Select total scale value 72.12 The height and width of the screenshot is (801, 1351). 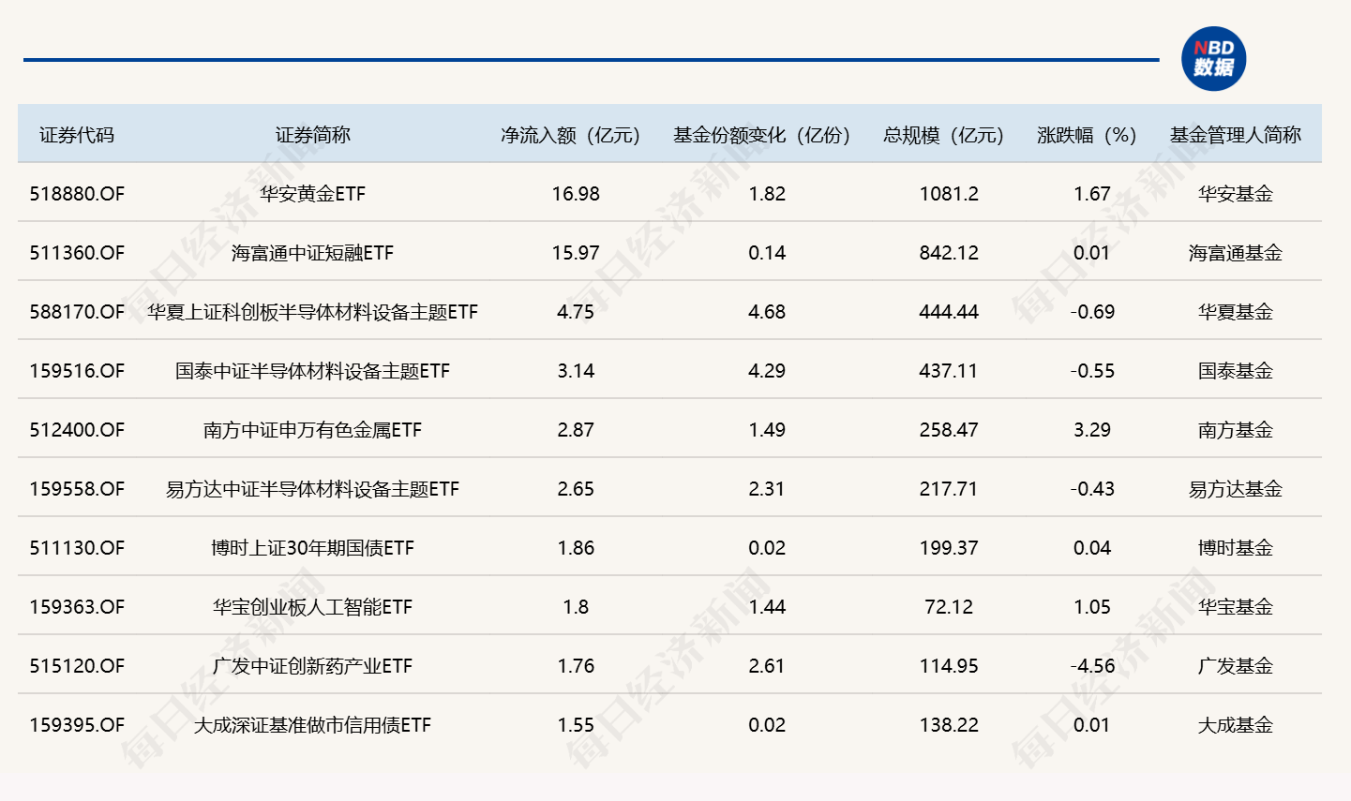[949, 607]
